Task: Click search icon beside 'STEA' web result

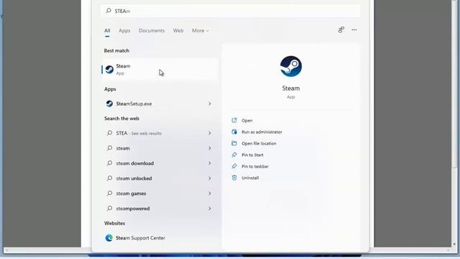Action: [x=109, y=132]
